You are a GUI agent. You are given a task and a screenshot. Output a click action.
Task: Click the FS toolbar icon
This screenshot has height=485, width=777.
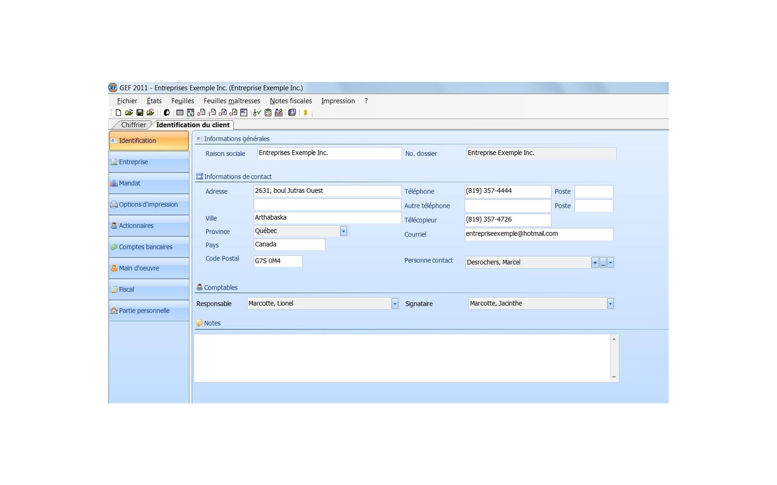[292, 112]
